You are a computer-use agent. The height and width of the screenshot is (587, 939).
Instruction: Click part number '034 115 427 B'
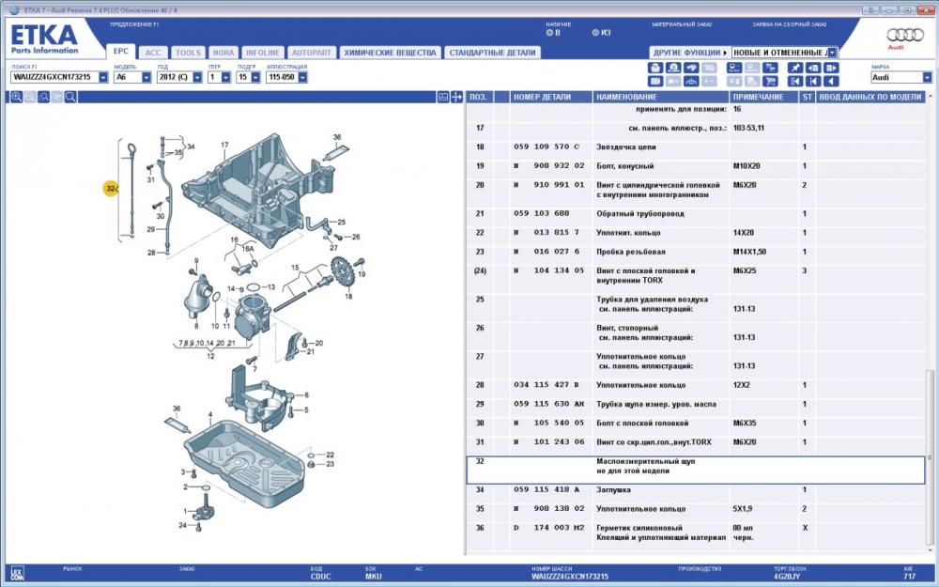(x=546, y=385)
